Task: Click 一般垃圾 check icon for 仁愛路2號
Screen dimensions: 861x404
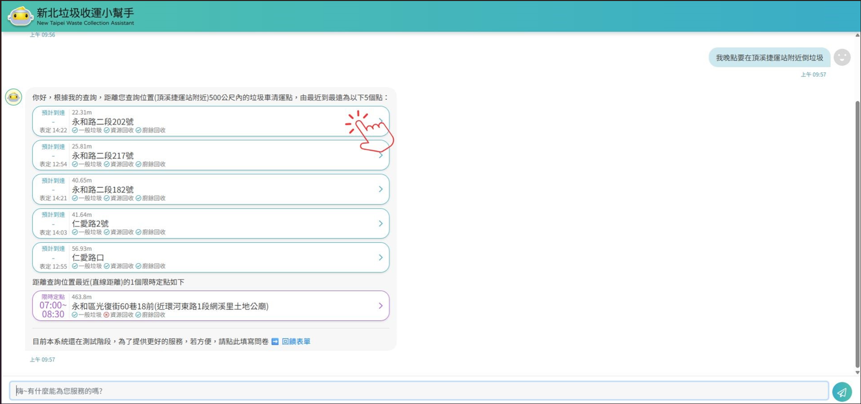Action: [x=75, y=232]
